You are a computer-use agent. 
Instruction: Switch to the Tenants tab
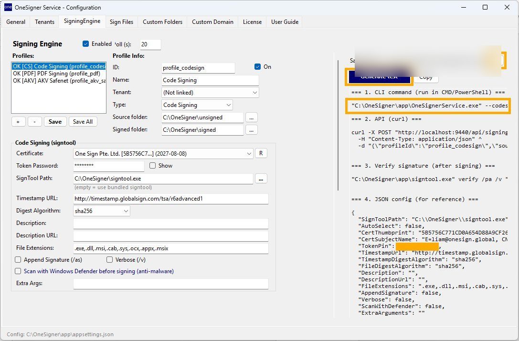pos(44,22)
